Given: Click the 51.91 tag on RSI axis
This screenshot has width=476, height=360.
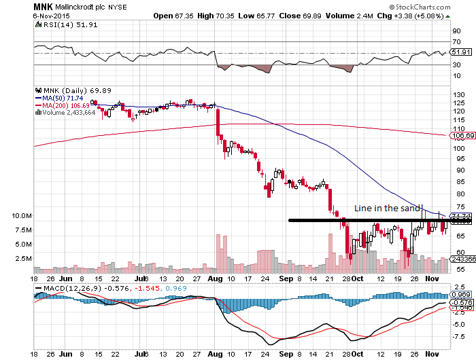Looking at the screenshot, I should [461, 52].
